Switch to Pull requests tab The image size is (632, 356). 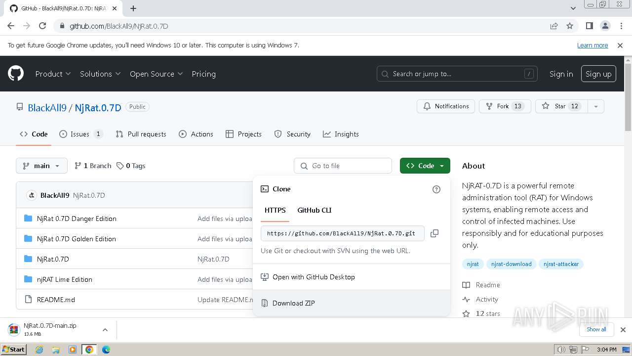(141, 134)
